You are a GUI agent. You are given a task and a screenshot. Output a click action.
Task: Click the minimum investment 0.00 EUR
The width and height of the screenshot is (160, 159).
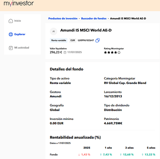coord(57,123)
